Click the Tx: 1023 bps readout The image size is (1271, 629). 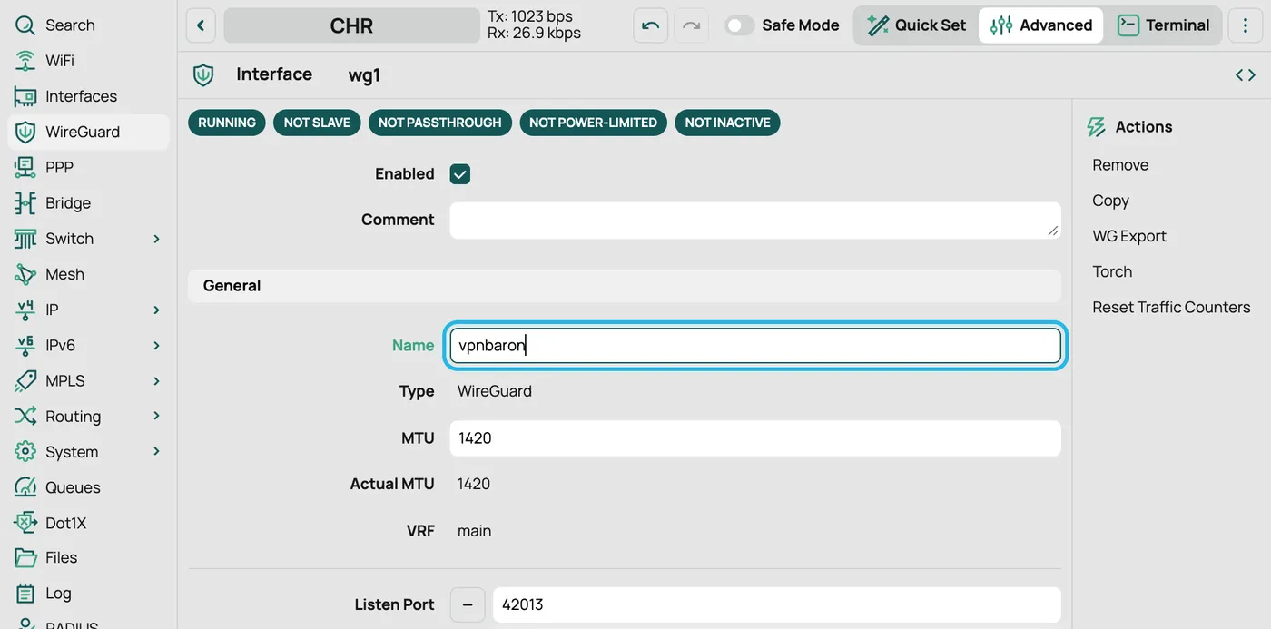tap(530, 16)
